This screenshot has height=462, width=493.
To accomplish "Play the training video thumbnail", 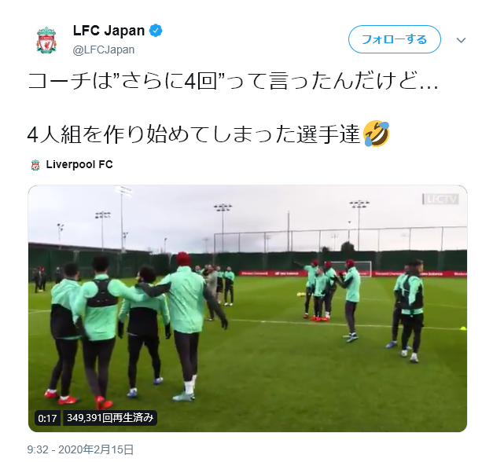I will (248, 308).
